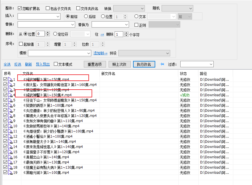Click the video file icon in row 8

[x=10, y=116]
